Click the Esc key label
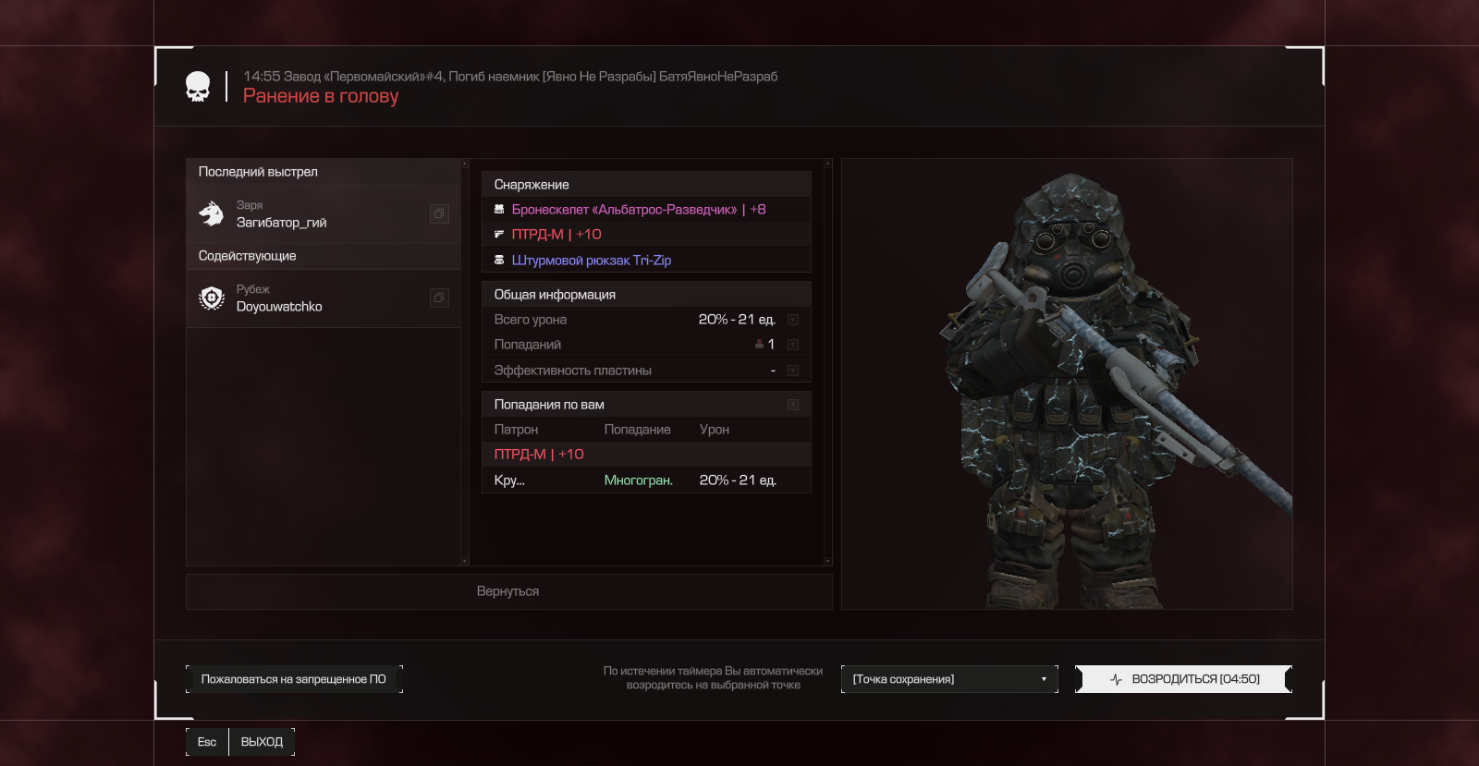This screenshot has width=1479, height=766. pyautogui.click(x=207, y=742)
